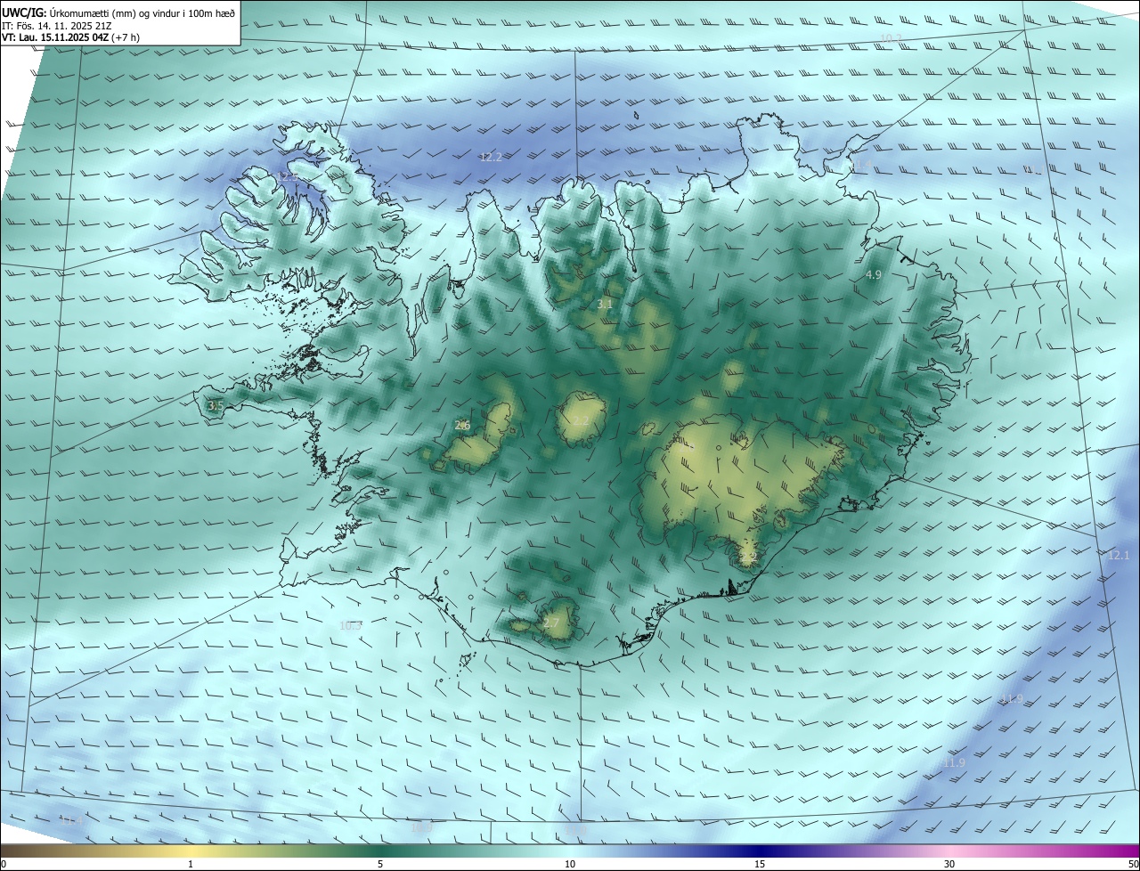
Task: Click the init time 'IT: Fös. 14. 11. 2025 21Z'
Action: [56, 25]
